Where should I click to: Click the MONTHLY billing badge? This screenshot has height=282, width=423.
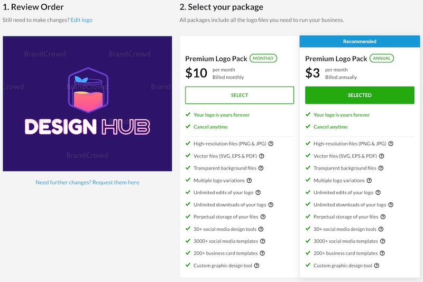pos(263,58)
